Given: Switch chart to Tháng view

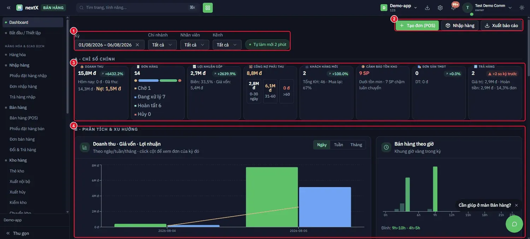Looking at the screenshot, I should [356, 145].
